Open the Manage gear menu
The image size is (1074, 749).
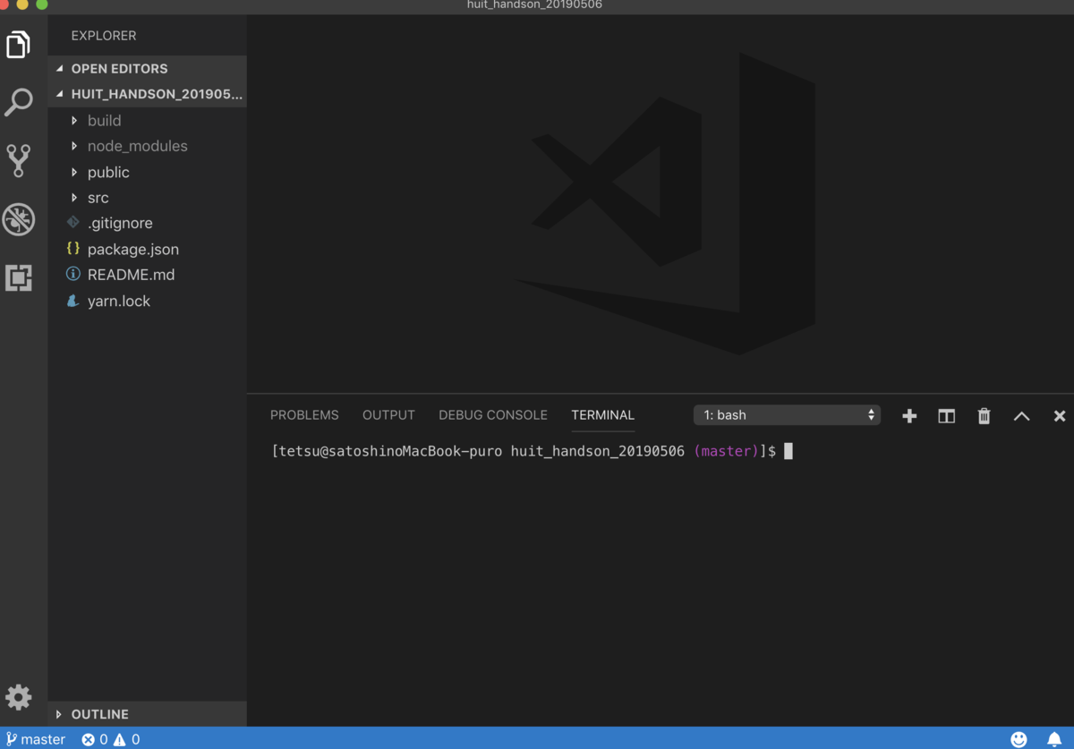click(x=19, y=696)
